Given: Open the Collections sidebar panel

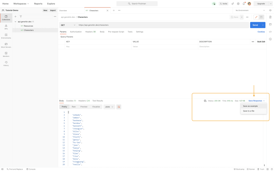Looking at the screenshot, I should click(x=6, y=18).
